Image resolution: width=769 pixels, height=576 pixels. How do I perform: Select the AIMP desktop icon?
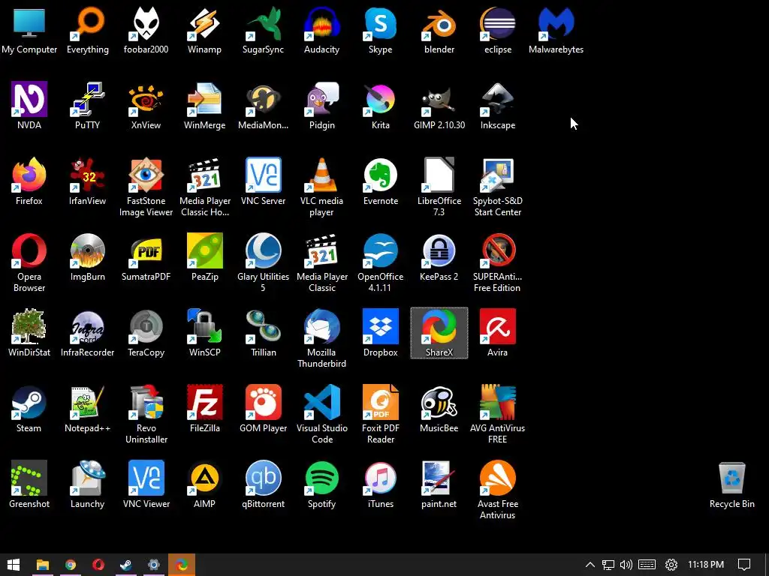tap(204, 485)
